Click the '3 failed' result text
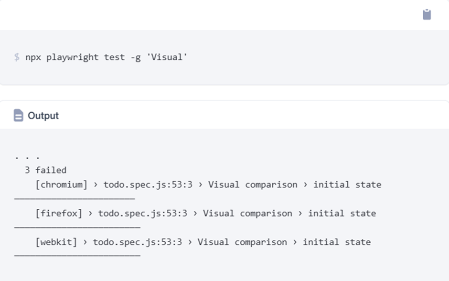Viewport: 449px width, 281px height. [45, 170]
